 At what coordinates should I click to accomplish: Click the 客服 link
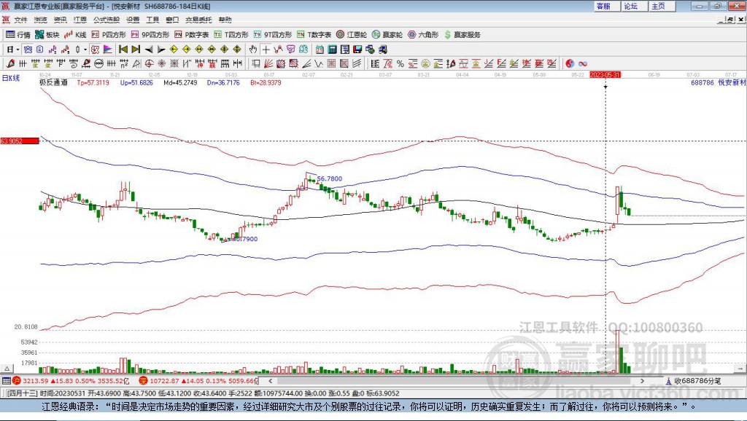[603, 6]
